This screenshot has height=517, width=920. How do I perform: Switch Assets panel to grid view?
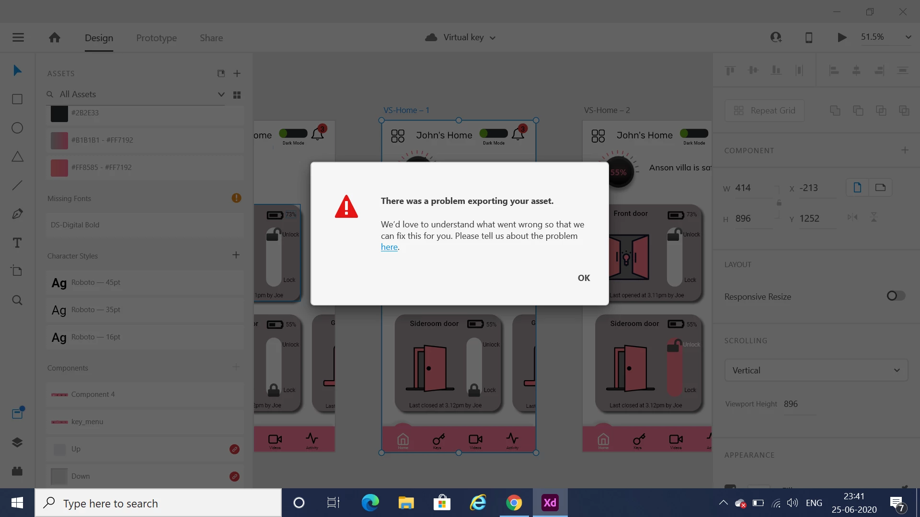tap(237, 95)
